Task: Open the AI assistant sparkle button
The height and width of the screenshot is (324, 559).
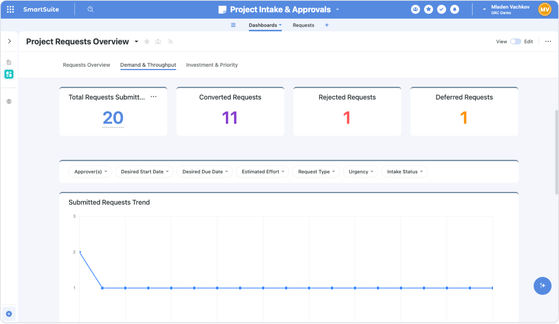Action: [543, 286]
